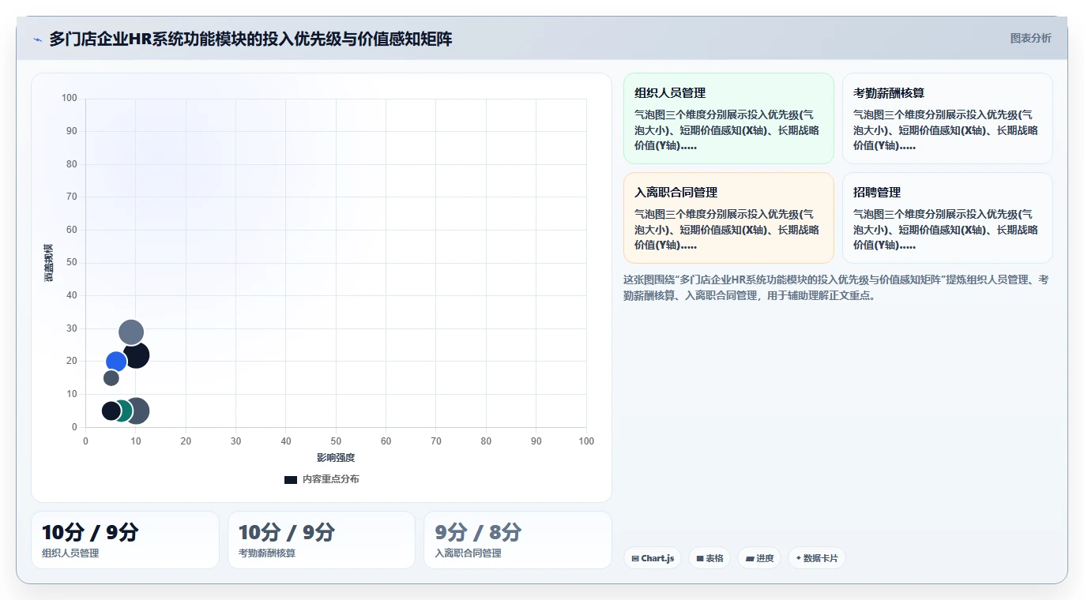Click the X-axis tick label 100
The width and height of the screenshot is (1084, 600).
point(586,441)
